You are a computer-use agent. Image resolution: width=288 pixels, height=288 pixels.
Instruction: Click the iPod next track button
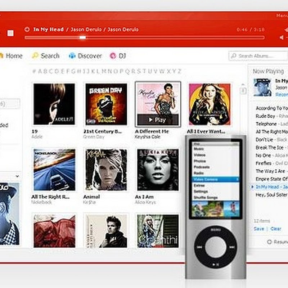pyautogui.click(x=232, y=247)
